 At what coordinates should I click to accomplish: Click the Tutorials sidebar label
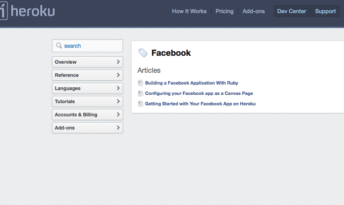click(x=64, y=101)
